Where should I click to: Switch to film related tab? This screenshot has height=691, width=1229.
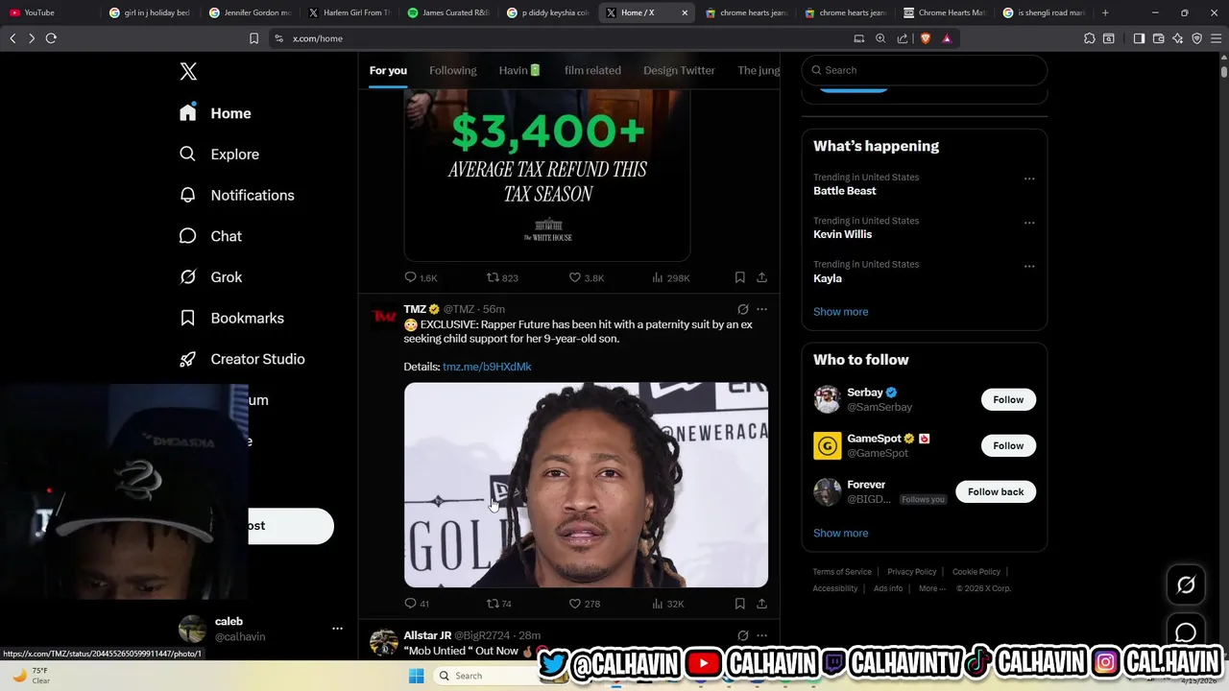[592, 70]
